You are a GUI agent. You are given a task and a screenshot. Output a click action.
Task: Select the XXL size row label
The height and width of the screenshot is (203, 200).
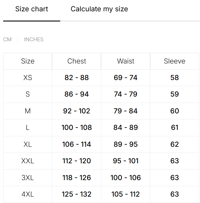coord(28,161)
